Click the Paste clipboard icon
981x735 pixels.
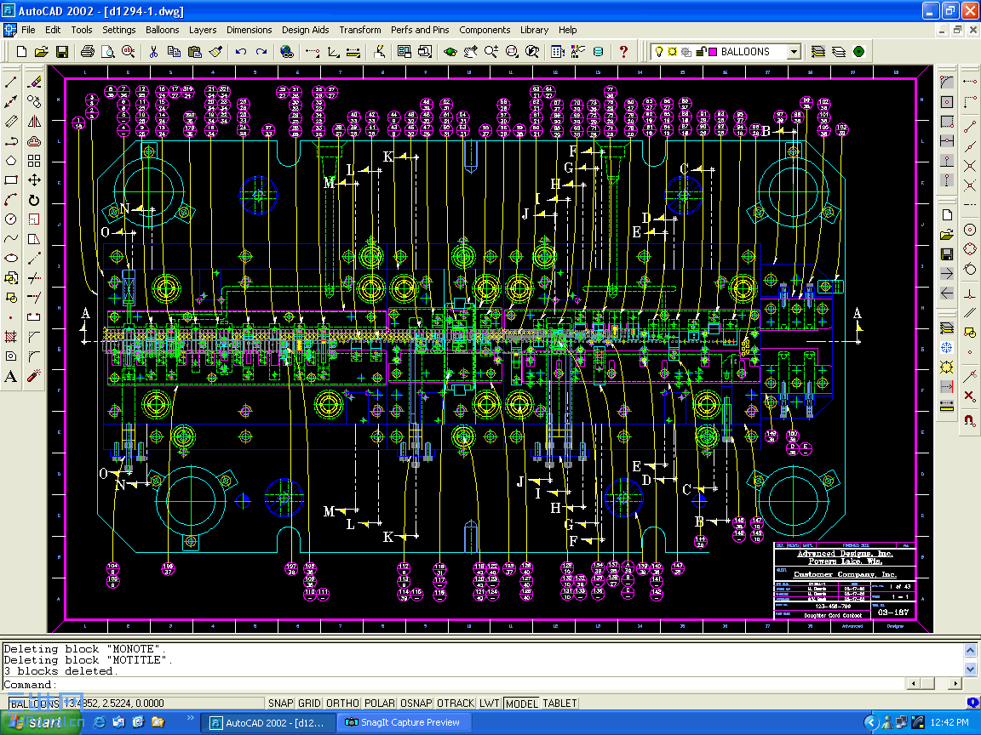pyautogui.click(x=194, y=51)
